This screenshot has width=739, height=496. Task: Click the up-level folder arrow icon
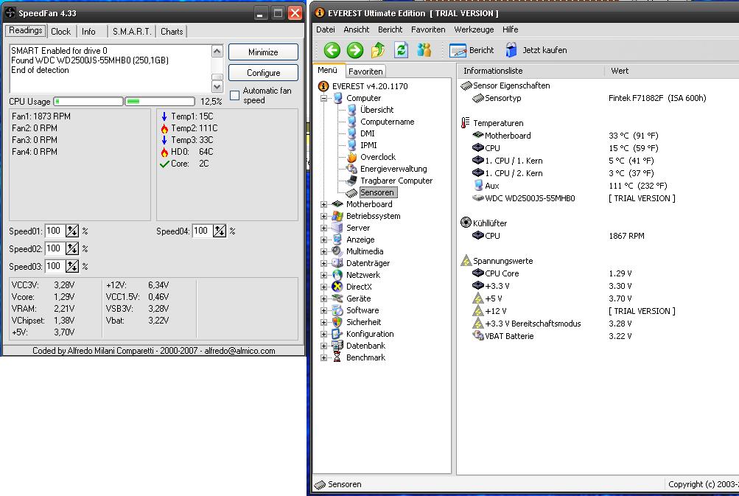tap(377, 50)
